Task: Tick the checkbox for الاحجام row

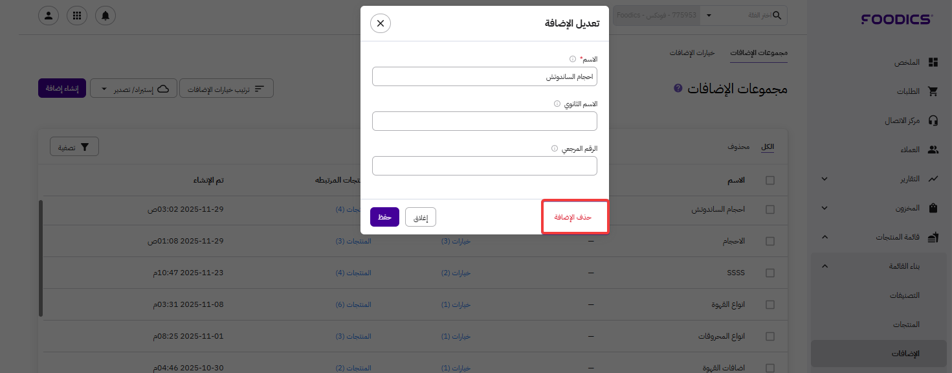Action: coord(770,241)
